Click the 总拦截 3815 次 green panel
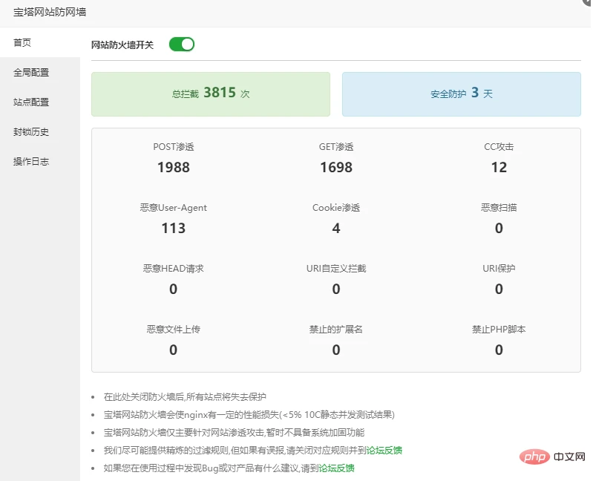The image size is (593, 481). pyautogui.click(x=211, y=94)
